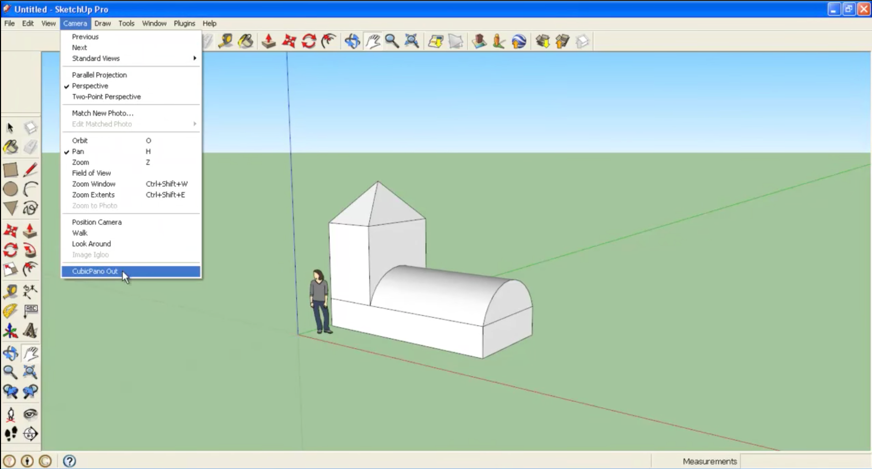Choose the Arc tool

(30, 189)
